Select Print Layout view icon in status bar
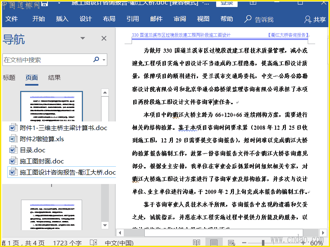 214,243
